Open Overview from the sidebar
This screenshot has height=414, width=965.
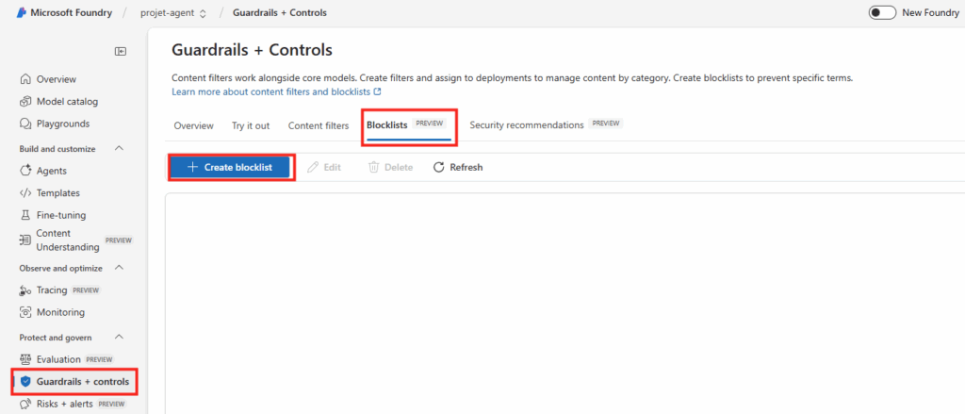point(56,79)
